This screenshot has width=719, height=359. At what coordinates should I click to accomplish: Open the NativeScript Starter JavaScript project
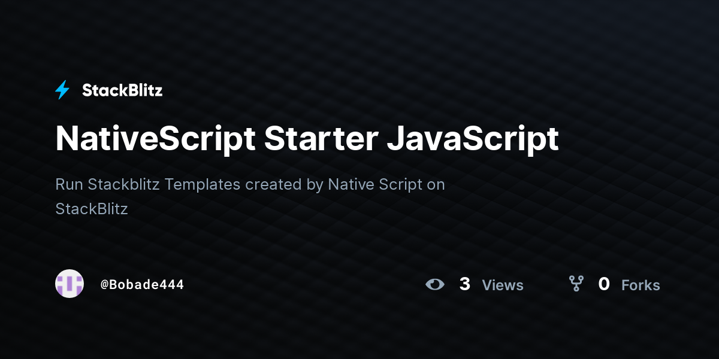(x=307, y=138)
